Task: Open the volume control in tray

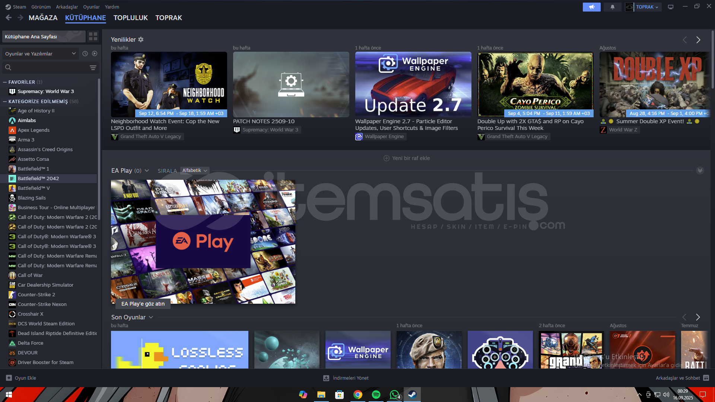Action: [666, 395]
